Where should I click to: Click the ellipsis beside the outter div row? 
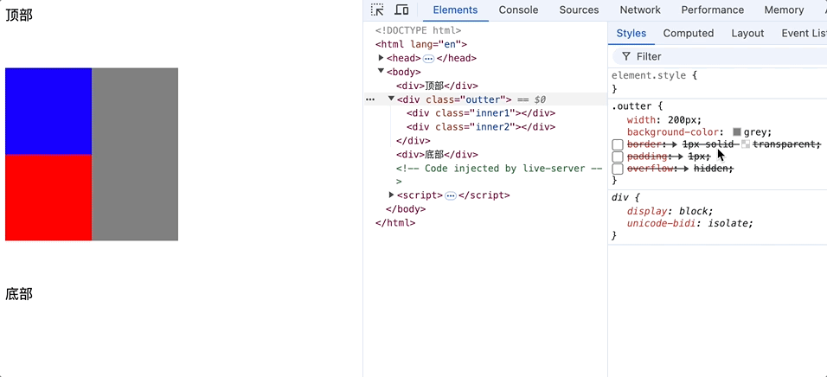[371, 99]
